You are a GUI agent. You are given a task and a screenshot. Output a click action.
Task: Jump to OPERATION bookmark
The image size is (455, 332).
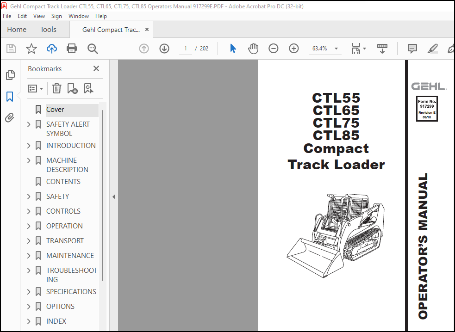[x=64, y=226]
